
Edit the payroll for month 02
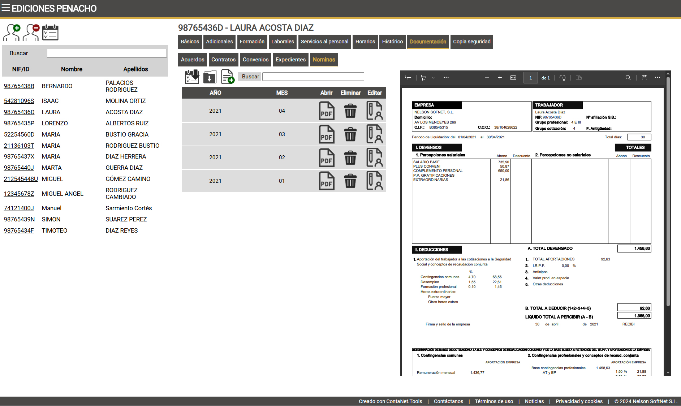pyautogui.click(x=375, y=157)
